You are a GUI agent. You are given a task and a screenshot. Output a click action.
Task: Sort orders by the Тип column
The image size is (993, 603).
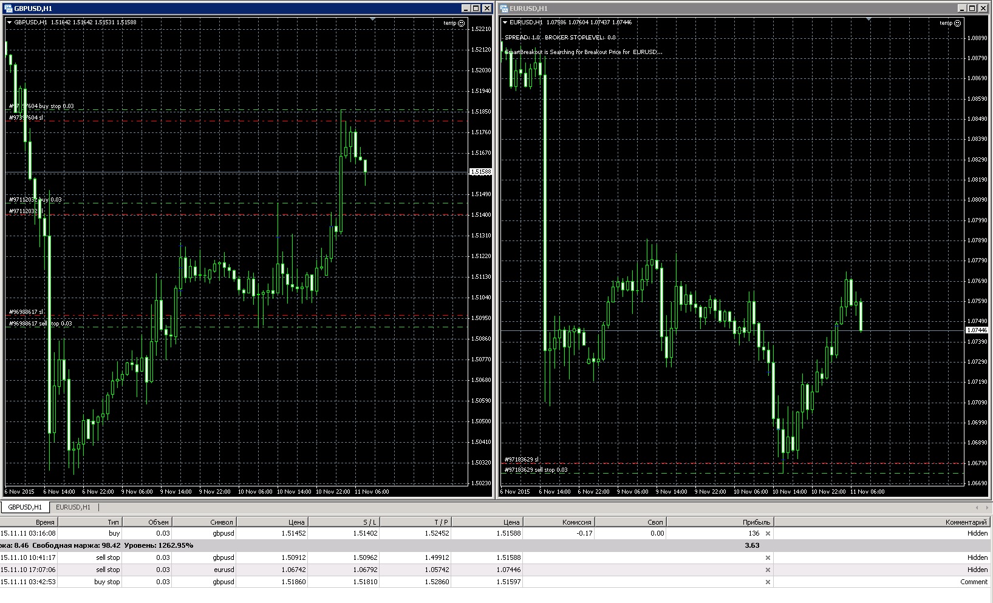click(x=90, y=522)
